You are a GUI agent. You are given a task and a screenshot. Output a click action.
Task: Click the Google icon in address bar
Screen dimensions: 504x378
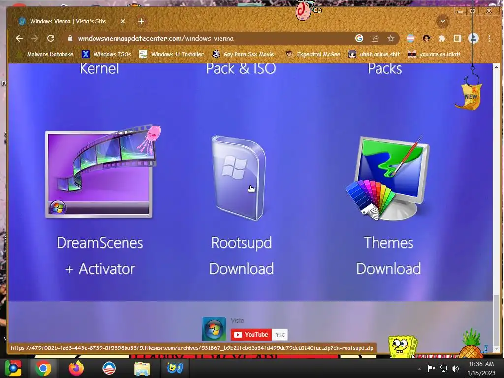pyautogui.click(x=359, y=38)
